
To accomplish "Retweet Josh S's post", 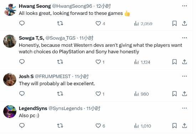I will 60,94.
